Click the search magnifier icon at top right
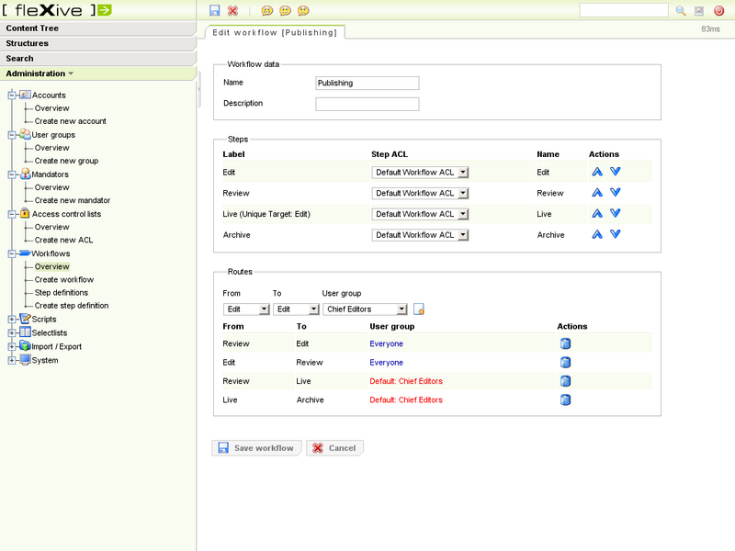735x551 pixels. click(x=681, y=11)
